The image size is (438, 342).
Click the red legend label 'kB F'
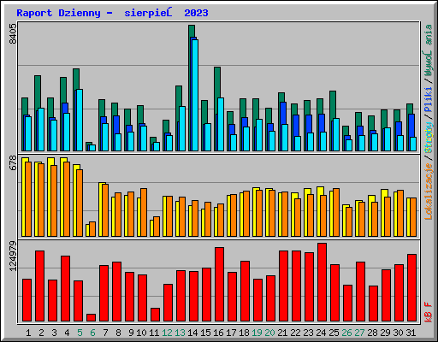click(429, 312)
